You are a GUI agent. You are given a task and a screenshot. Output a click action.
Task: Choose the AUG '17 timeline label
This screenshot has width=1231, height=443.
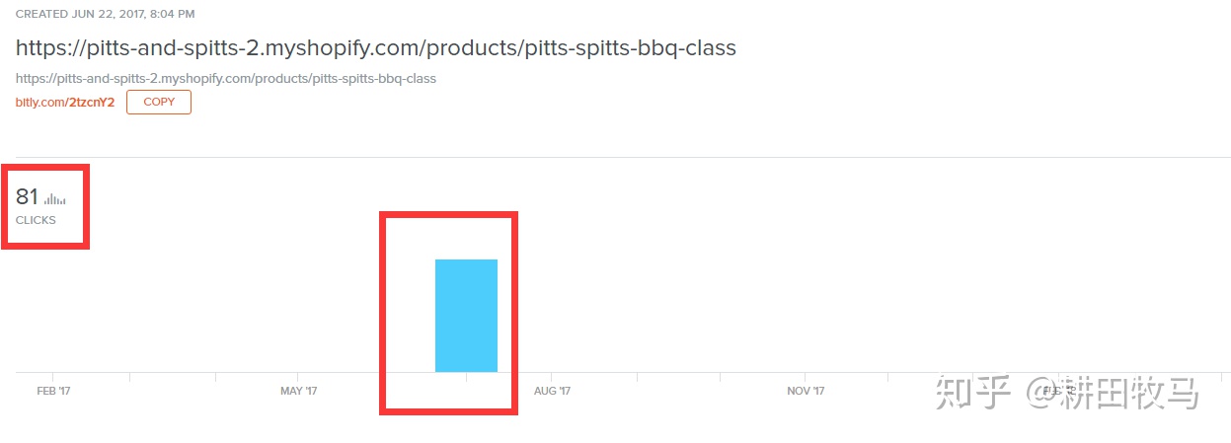[x=552, y=391]
